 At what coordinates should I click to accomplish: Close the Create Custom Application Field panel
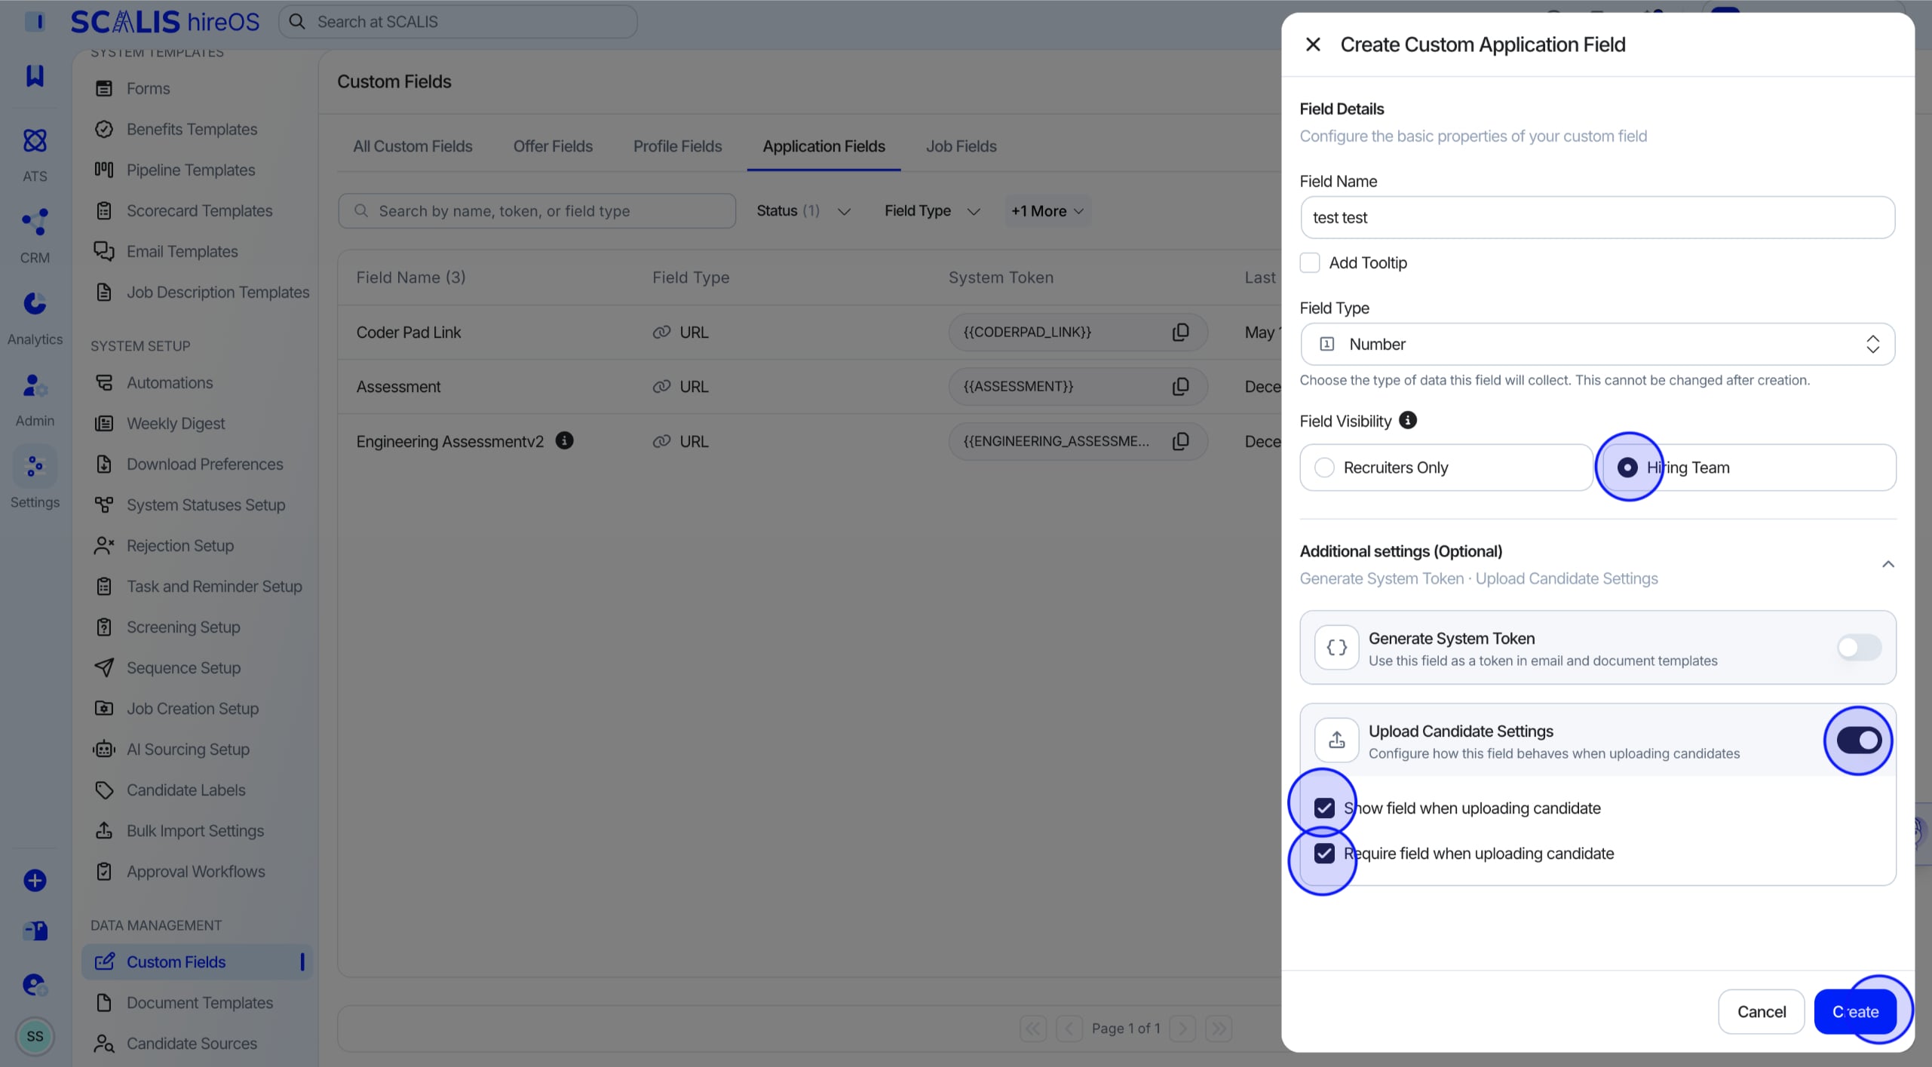pyautogui.click(x=1313, y=44)
